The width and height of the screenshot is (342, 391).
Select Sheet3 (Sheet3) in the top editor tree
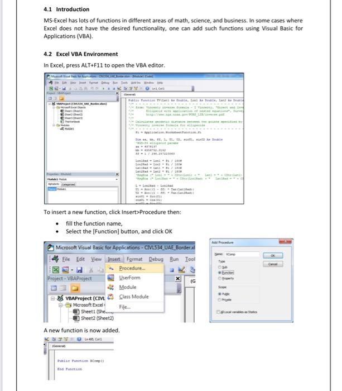[x=74, y=118]
